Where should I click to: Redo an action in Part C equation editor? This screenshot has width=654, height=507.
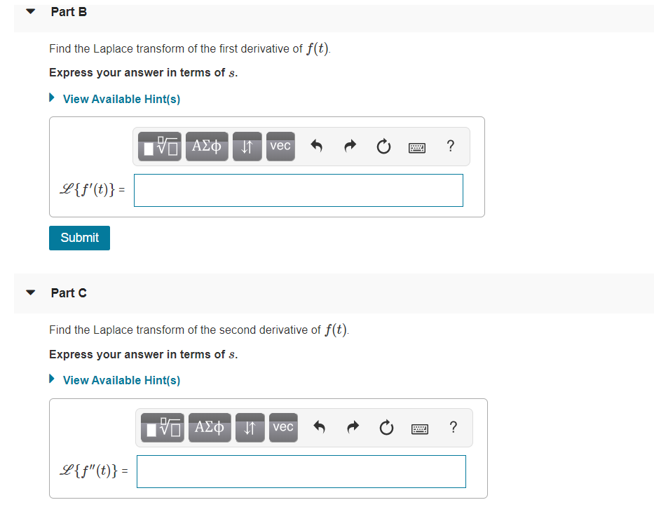pos(353,427)
